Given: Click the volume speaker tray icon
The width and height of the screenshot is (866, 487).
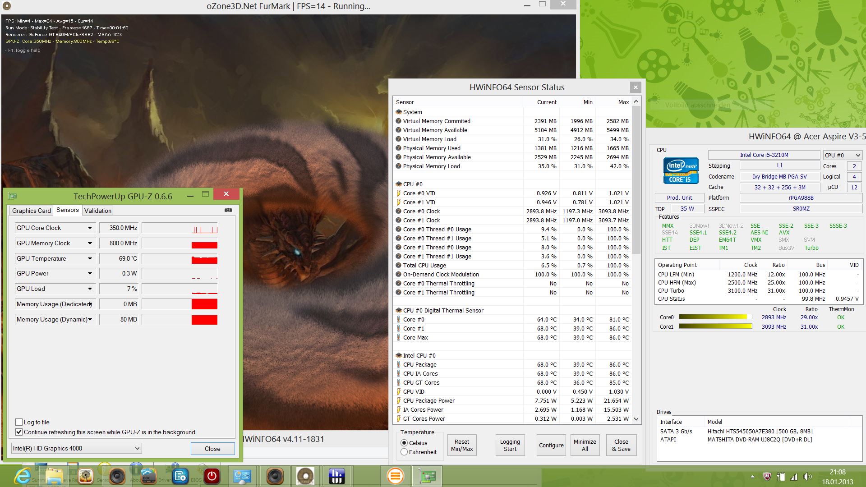Looking at the screenshot, I should click(x=807, y=477).
